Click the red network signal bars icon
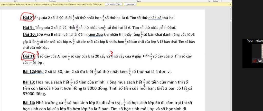The width and height of the screenshot is (263, 111). pos(255,61)
